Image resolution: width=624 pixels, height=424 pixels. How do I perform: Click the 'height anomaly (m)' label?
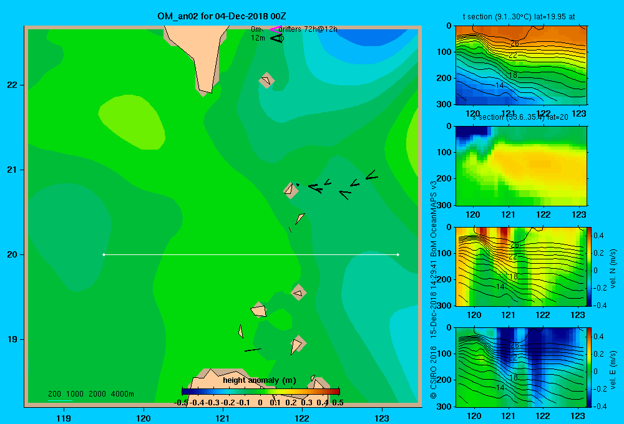point(260,380)
